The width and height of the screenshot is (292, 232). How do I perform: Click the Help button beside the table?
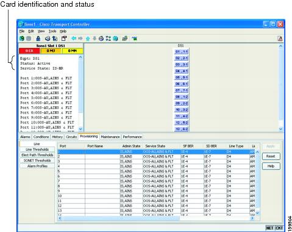coord(271,166)
